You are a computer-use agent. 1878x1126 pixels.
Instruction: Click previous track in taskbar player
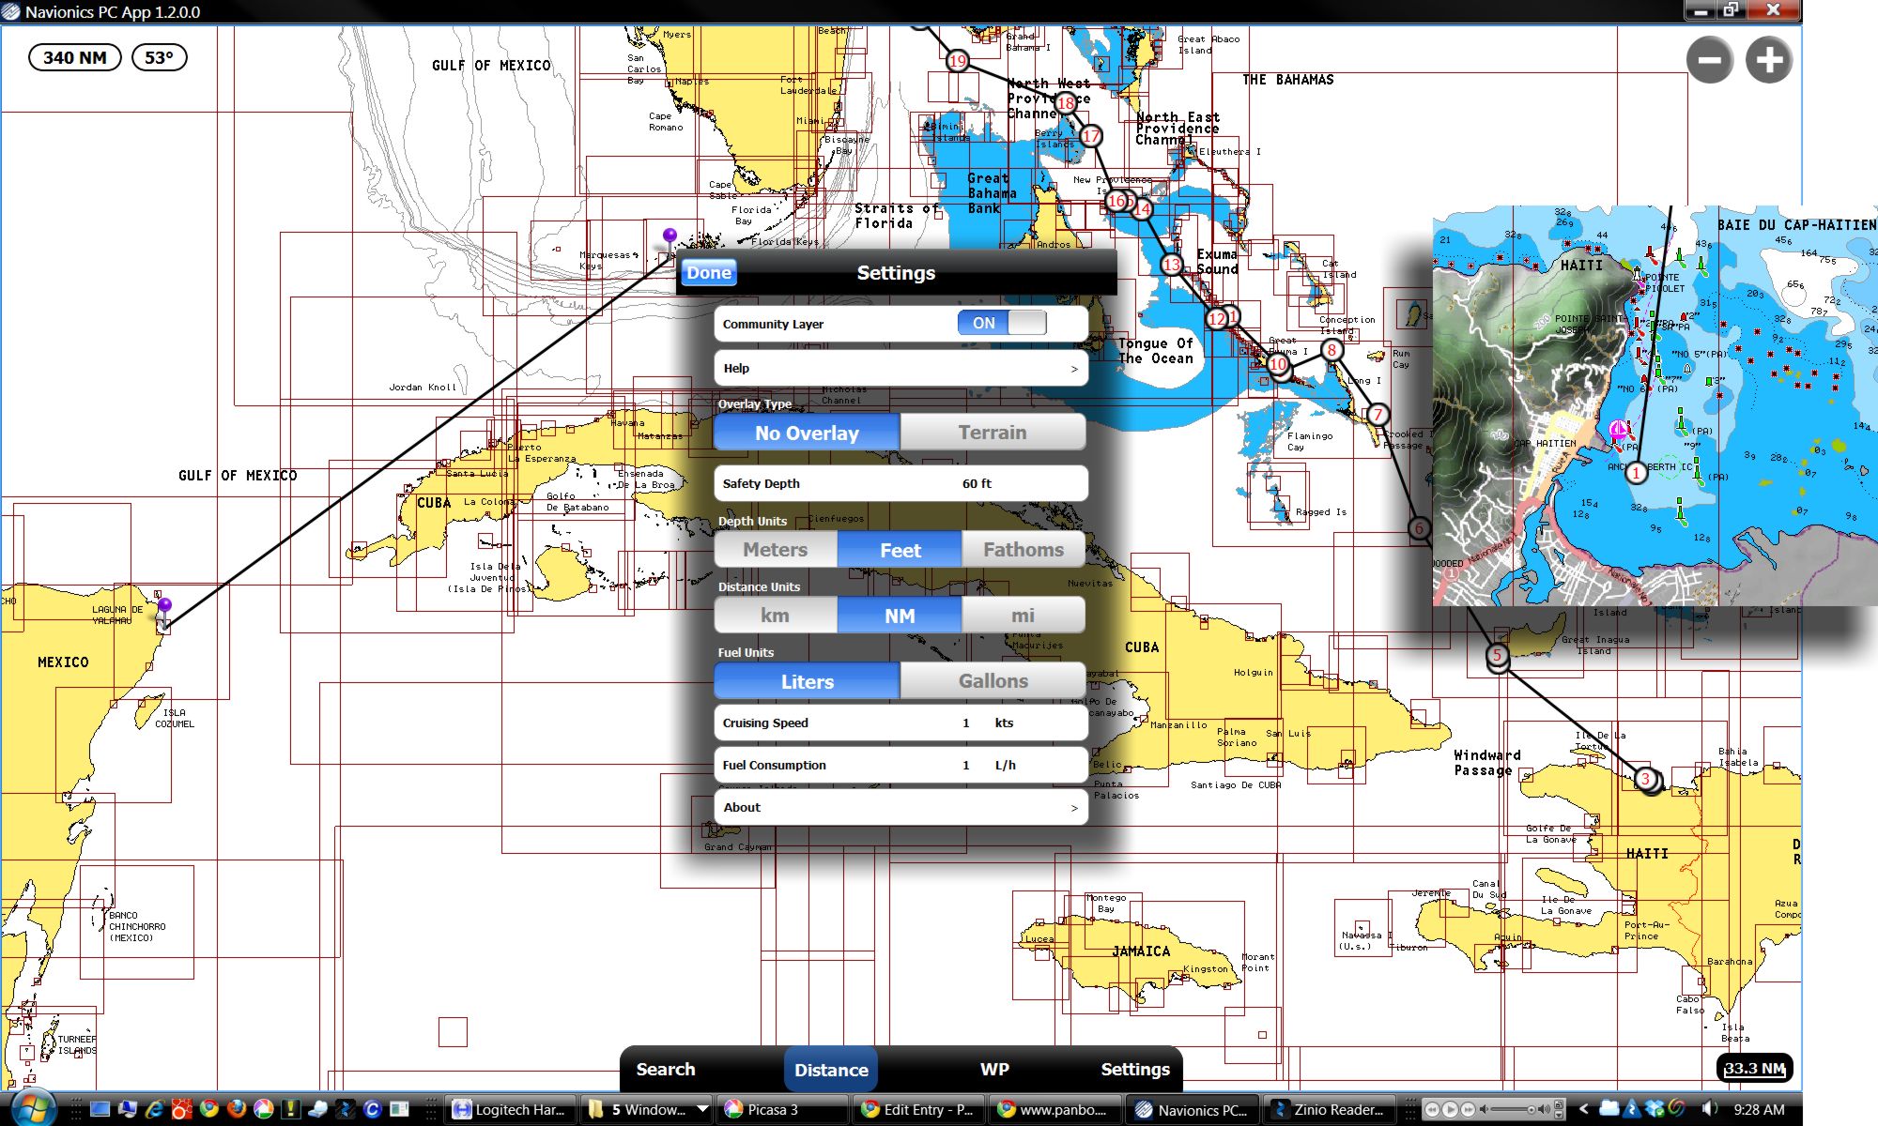point(1432,1109)
